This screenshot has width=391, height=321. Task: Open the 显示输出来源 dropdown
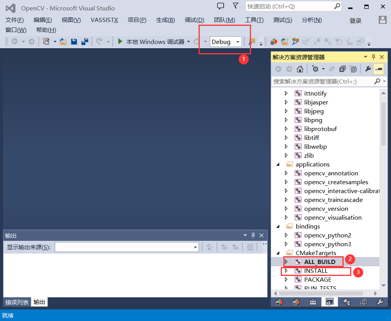(195, 247)
